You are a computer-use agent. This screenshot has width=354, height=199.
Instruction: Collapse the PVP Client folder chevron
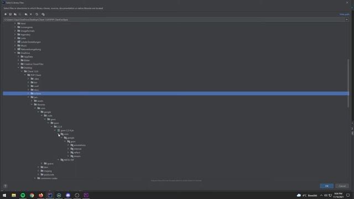pyautogui.click(x=25, y=75)
